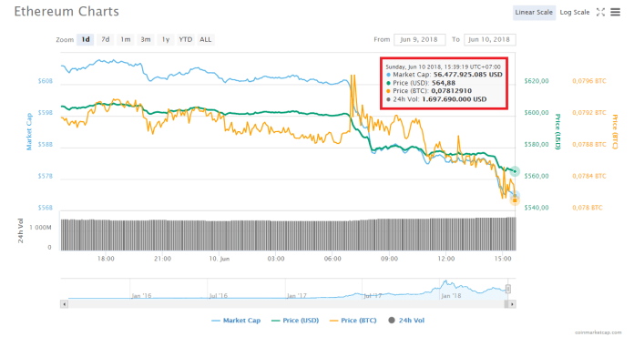
Task: Click the From date field
Action: pyautogui.click(x=419, y=39)
